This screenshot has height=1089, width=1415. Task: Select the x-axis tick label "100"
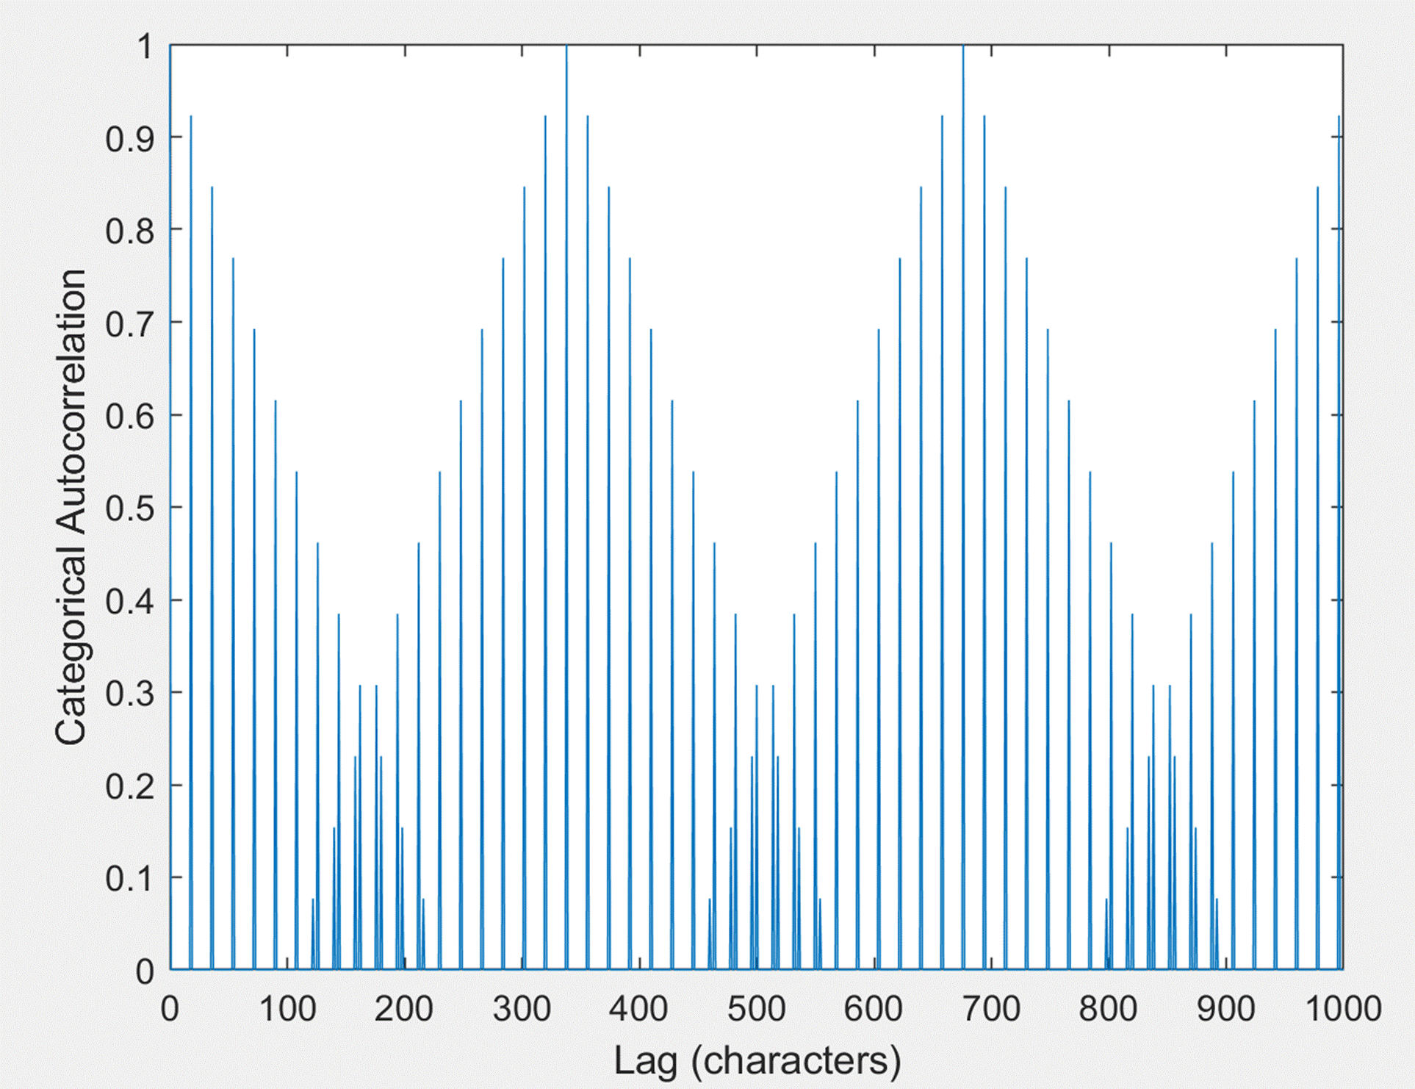(287, 1009)
